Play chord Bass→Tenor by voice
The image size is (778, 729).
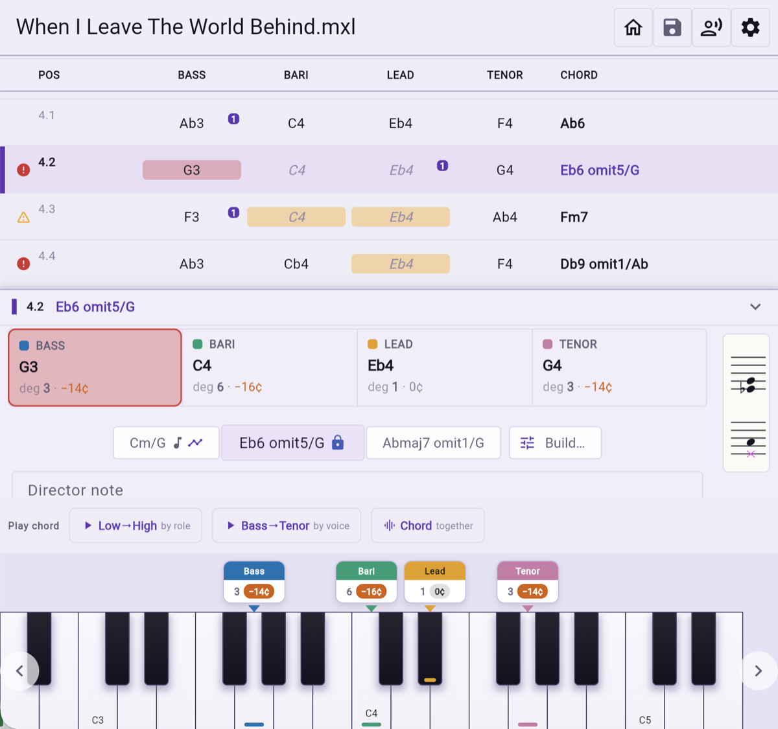coord(287,526)
